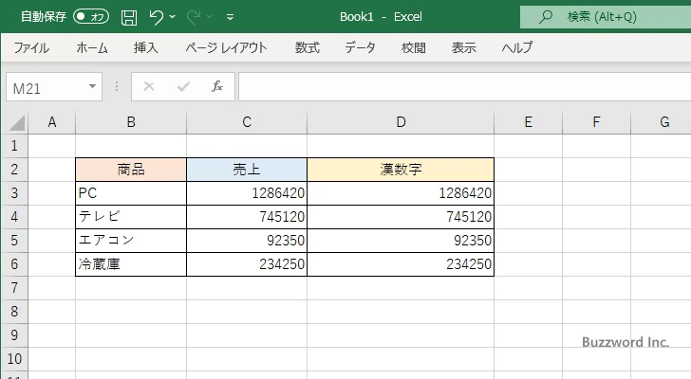Click the Insert Function fx icon
Image resolution: width=691 pixels, height=379 pixels.
[x=217, y=86]
